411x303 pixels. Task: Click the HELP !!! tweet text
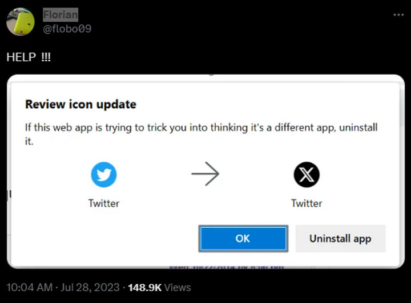[29, 58]
